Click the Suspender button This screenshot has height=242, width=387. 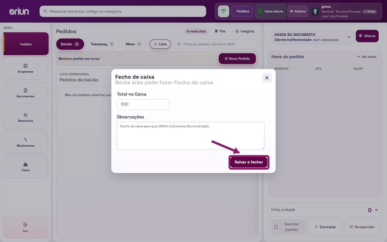(362, 227)
